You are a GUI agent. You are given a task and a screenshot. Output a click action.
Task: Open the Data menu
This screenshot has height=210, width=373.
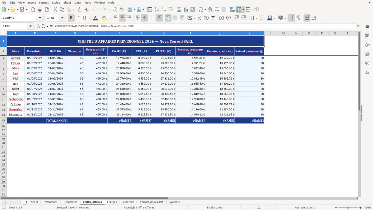[77, 2]
